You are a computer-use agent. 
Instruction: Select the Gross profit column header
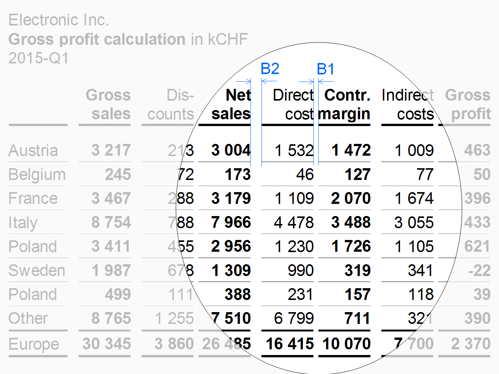coord(468,104)
